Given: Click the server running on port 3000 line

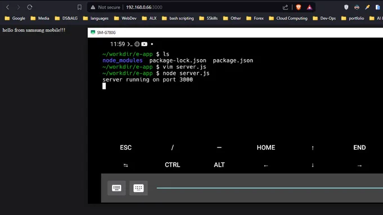Looking at the screenshot, I should pos(148,79).
